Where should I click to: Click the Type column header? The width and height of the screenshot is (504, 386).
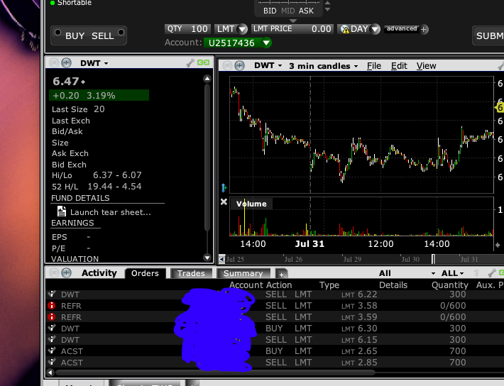(329, 285)
